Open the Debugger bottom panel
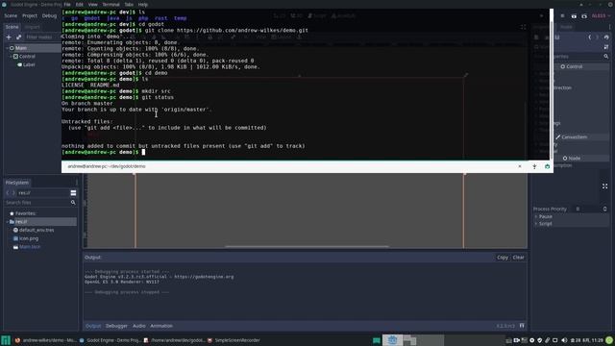This screenshot has height=346, width=615. pyautogui.click(x=116, y=326)
